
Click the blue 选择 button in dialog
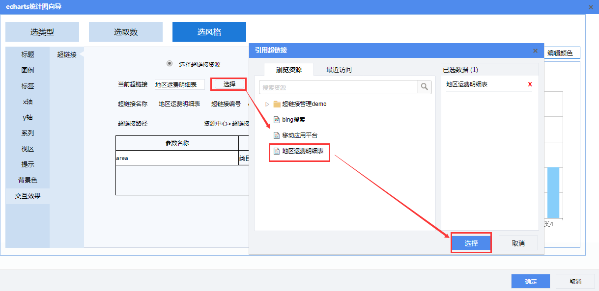pos(471,243)
